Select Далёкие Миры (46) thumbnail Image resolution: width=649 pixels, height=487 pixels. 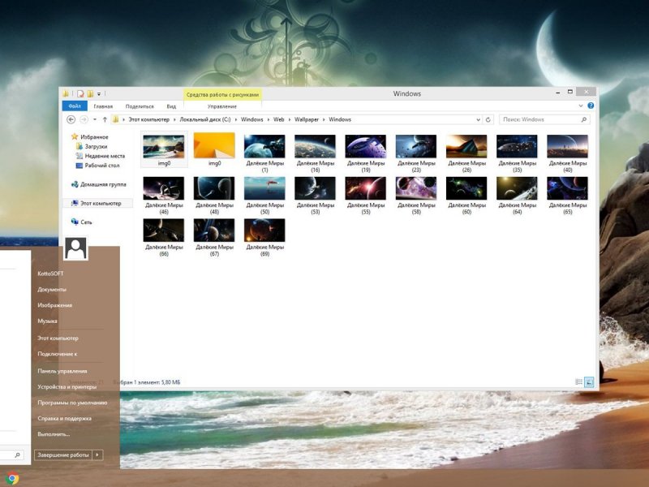164,188
